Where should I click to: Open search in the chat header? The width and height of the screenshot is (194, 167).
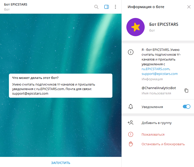tap(96, 7)
